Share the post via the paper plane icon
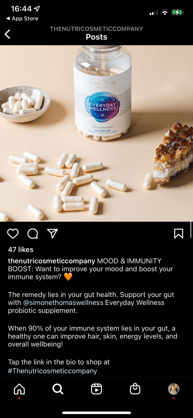The image size is (193, 418). point(52,234)
